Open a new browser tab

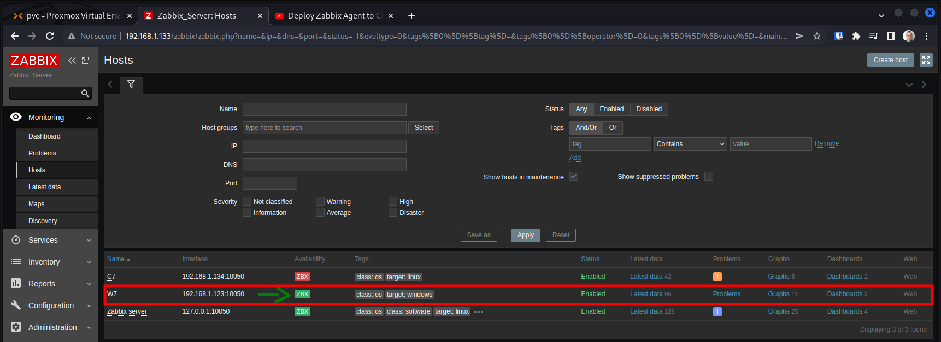[x=411, y=16]
